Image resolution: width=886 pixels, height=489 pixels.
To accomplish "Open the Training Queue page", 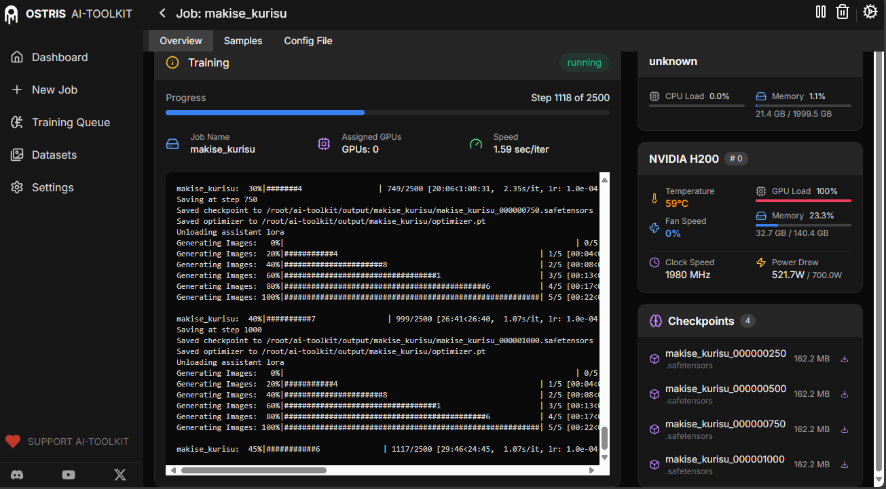I will click(x=71, y=122).
